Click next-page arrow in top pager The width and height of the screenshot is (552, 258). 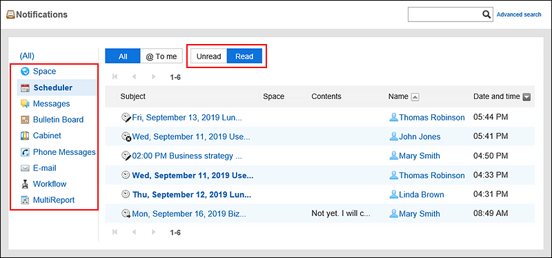[x=153, y=77]
